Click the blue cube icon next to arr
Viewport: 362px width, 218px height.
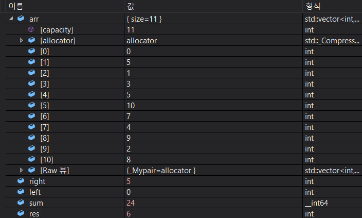click(21, 19)
